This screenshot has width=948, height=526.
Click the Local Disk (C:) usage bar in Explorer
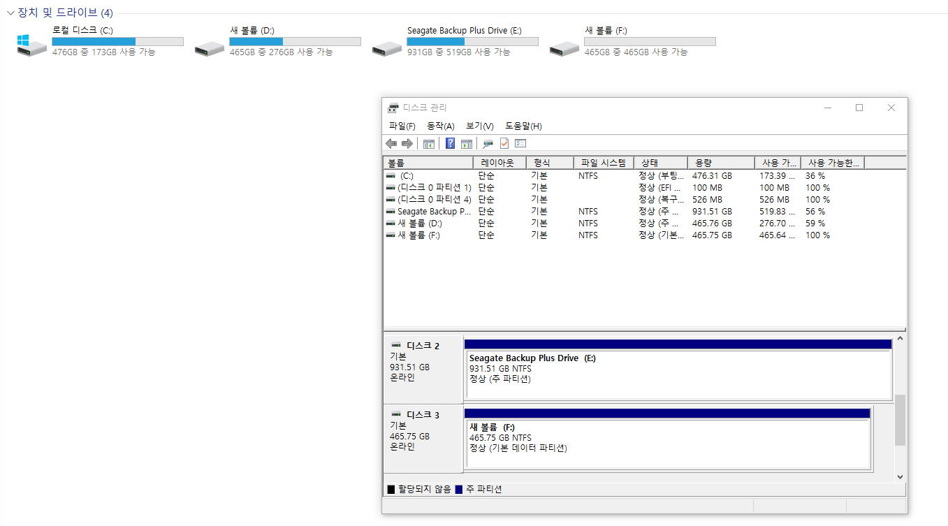pos(117,42)
